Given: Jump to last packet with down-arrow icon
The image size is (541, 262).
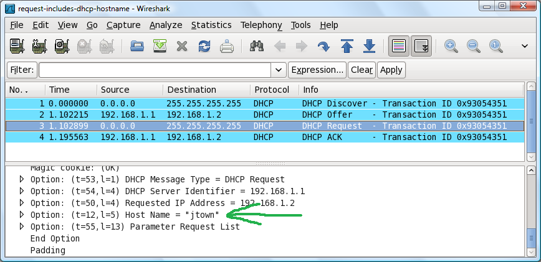Looking at the screenshot, I should tap(369, 46).
